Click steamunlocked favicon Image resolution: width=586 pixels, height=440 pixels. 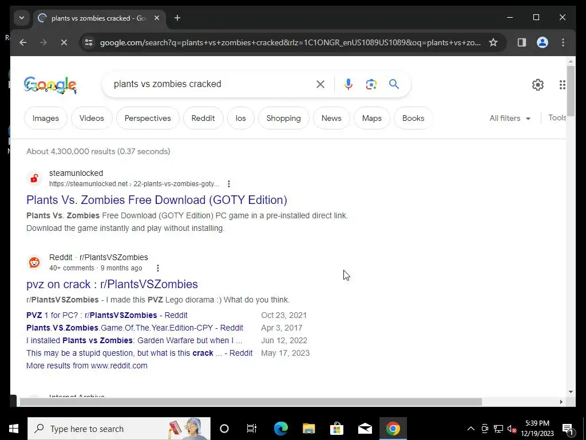(x=34, y=179)
